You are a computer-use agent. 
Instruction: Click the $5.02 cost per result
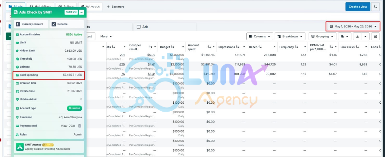pyautogui.click(x=151, y=55)
